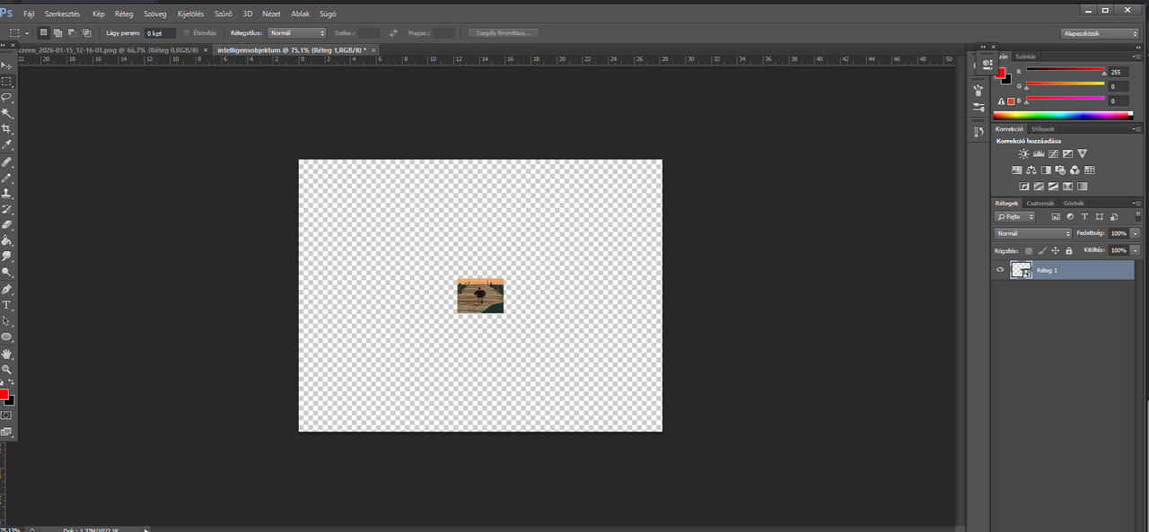The height and width of the screenshot is (532, 1149).
Task: Select the History Brush tool
Action: pos(6,209)
